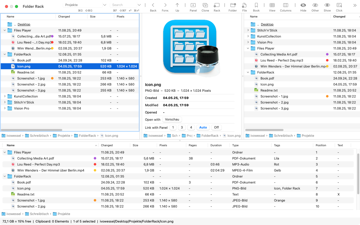Expand the KunstCollection folder in left panel

coord(5,96)
